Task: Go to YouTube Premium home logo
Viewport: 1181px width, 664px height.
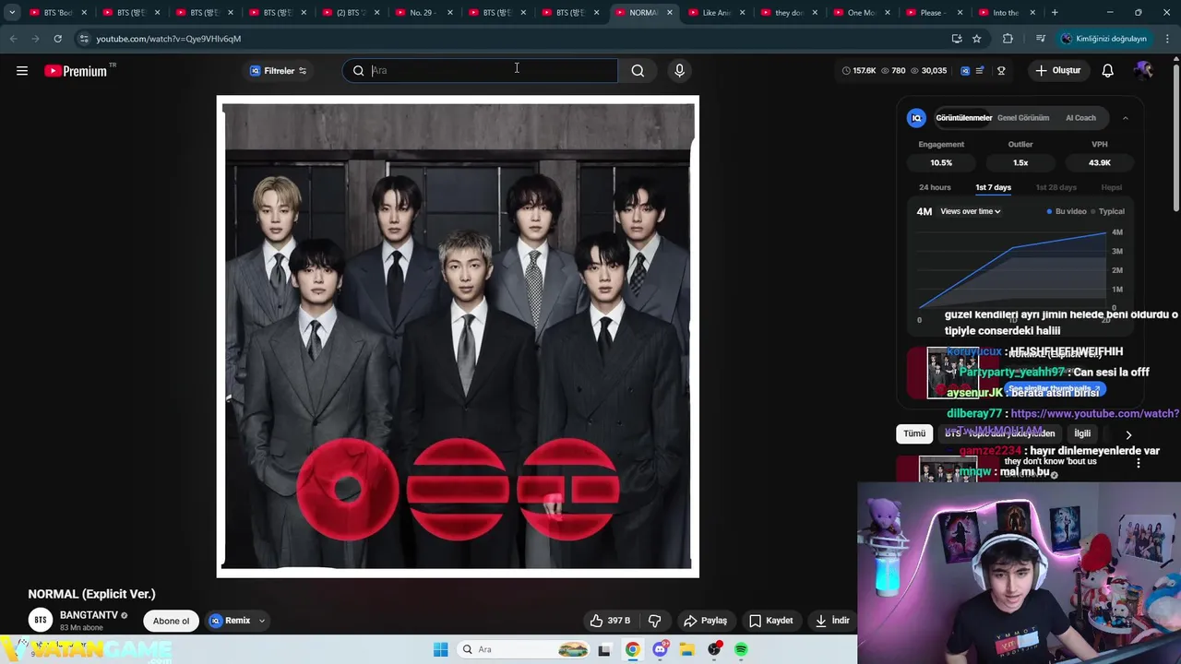Action: (76, 71)
